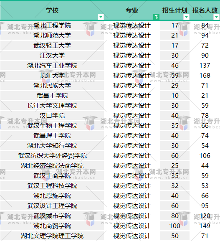Click the cell 湖北汽车工业学院
The image size is (220, 241).
click(52, 66)
